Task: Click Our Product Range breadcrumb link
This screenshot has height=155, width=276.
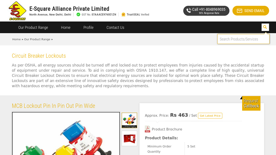Action: pyautogui.click(x=37, y=39)
